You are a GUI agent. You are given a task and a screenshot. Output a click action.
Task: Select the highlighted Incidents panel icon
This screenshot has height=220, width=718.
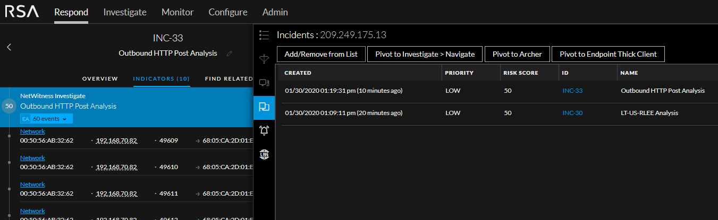tap(264, 107)
